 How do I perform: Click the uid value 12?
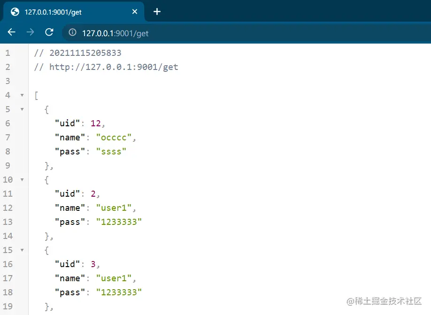click(96, 123)
